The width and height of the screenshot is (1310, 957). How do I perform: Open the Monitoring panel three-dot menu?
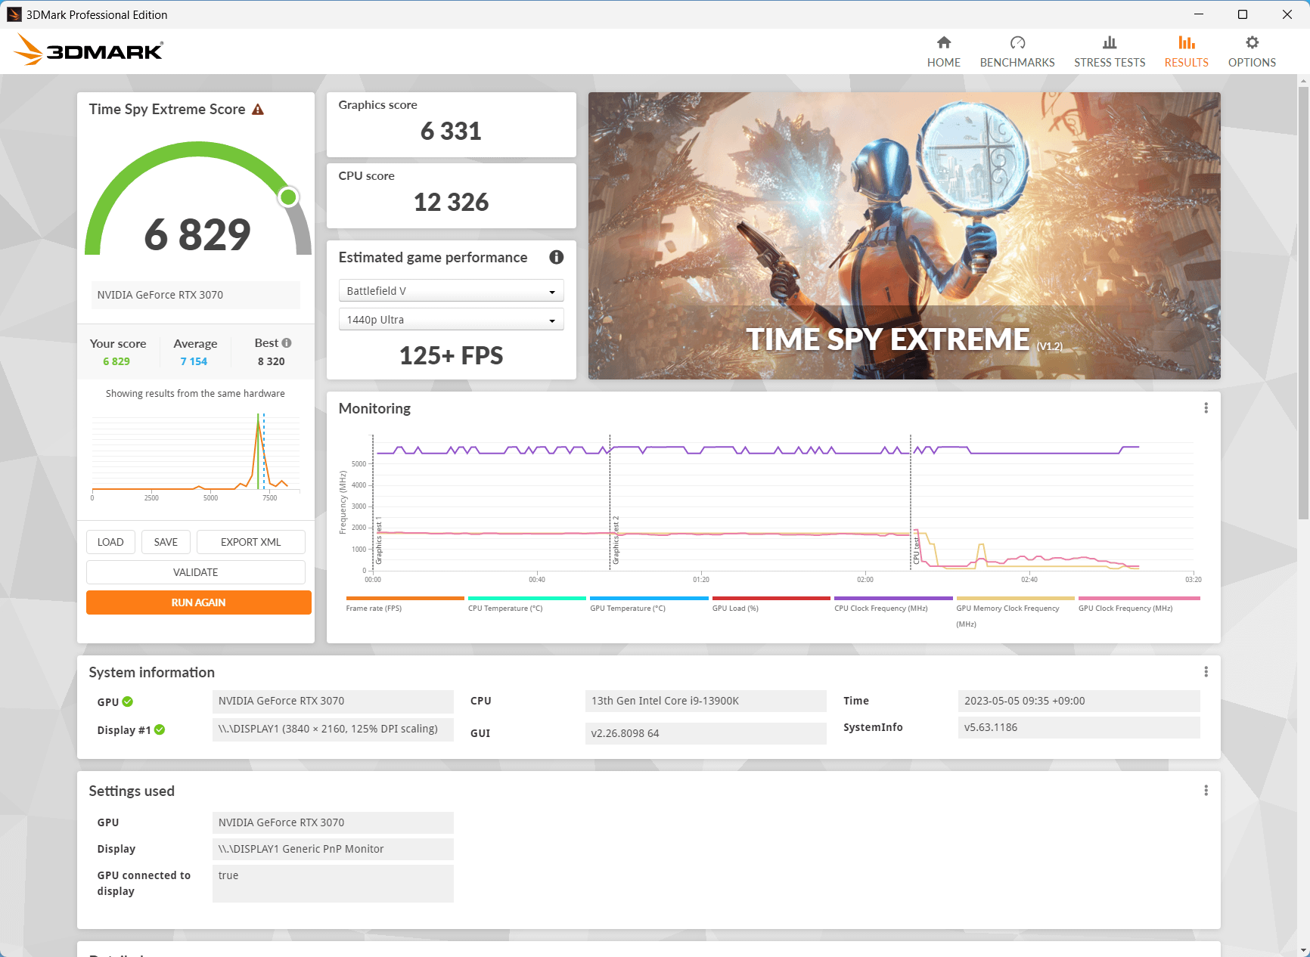(x=1206, y=408)
